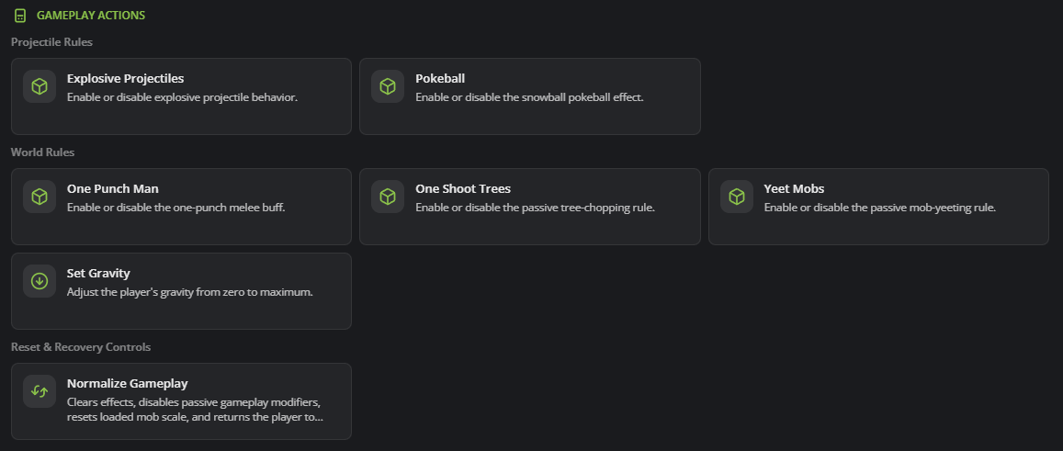Click the snowball pokeball effect description

coord(529,97)
